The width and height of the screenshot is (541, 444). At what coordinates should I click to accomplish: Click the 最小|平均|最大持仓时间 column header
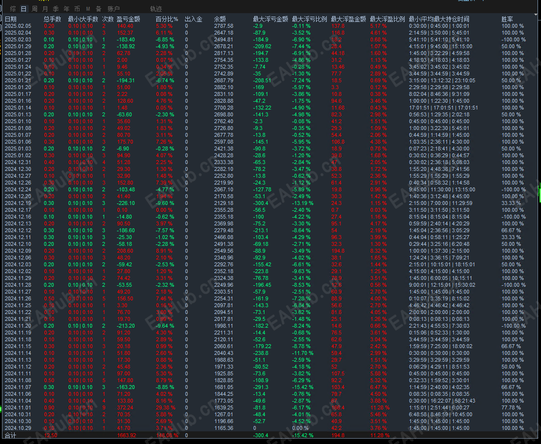[439, 19]
